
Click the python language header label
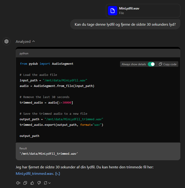click(x=24, y=54)
